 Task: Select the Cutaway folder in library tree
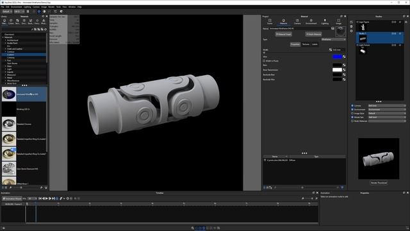tap(11, 58)
